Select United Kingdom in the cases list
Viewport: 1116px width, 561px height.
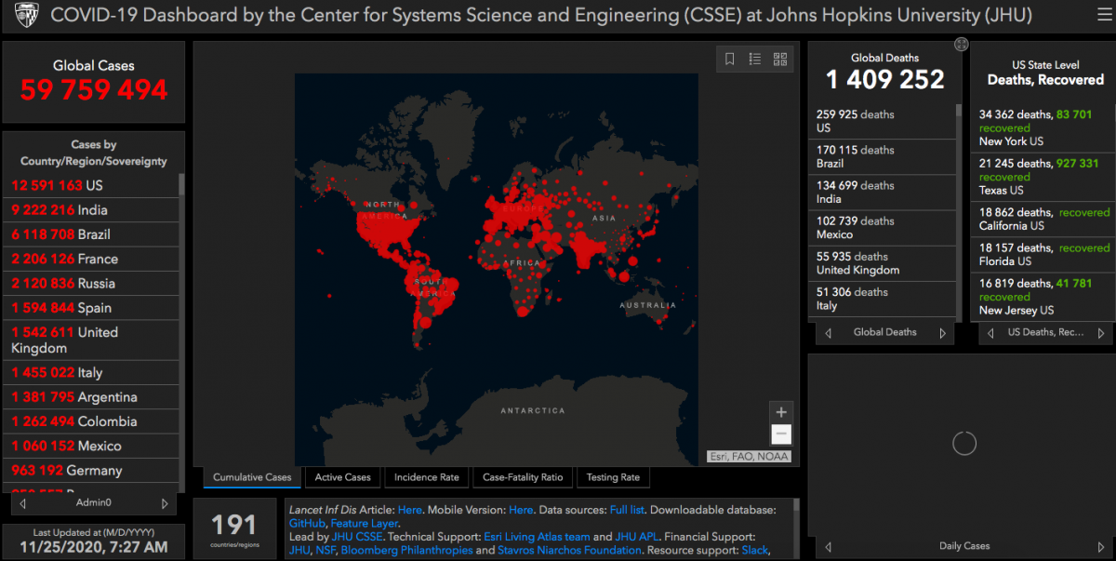pos(90,340)
